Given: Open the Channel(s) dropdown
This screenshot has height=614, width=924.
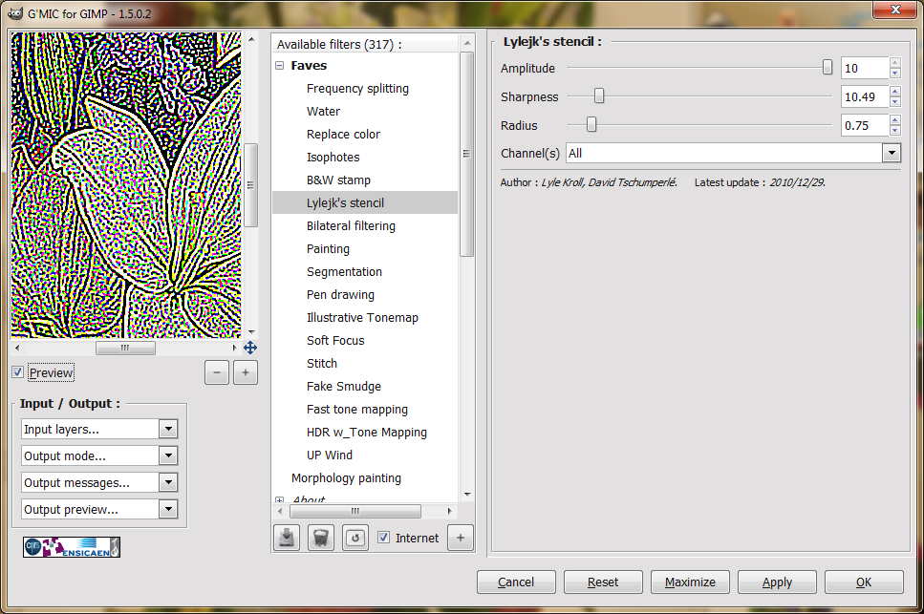Looking at the screenshot, I should coord(733,153).
